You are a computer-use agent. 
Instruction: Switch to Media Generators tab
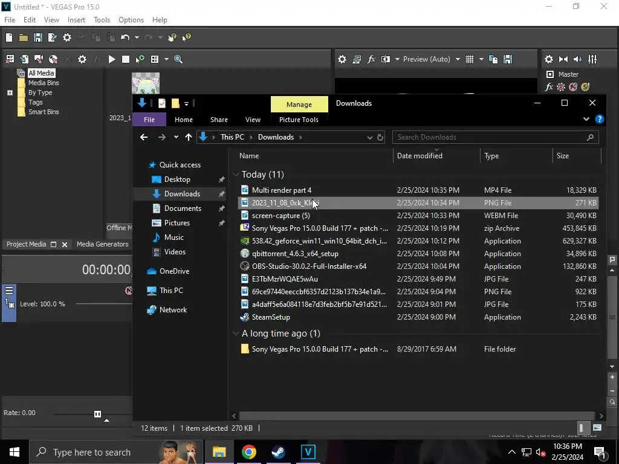point(103,244)
